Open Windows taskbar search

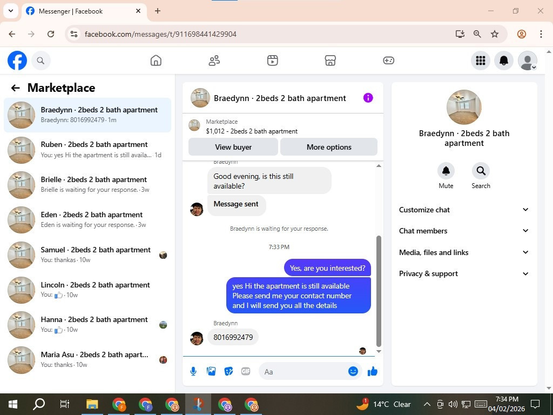pos(39,404)
